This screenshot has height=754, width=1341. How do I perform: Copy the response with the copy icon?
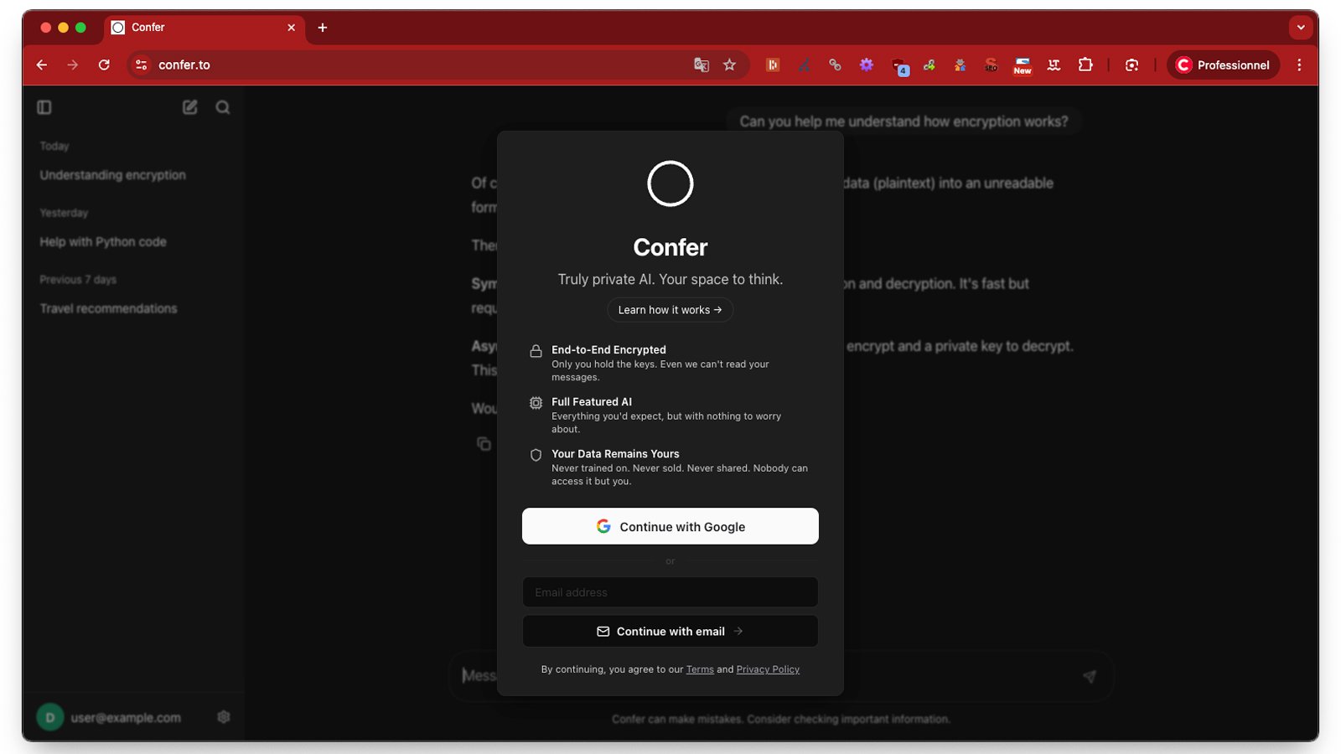pos(484,443)
